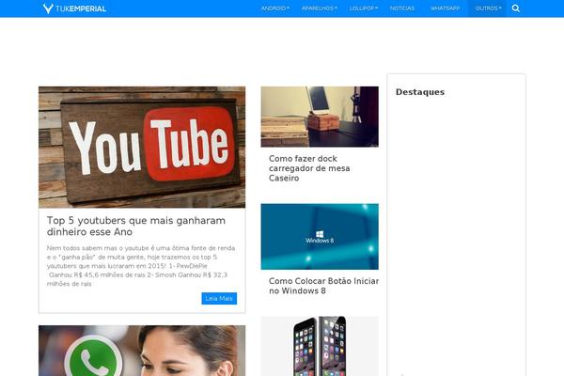Click the YouTube article excerpt text
This screenshot has height=376, width=564.
(141, 266)
